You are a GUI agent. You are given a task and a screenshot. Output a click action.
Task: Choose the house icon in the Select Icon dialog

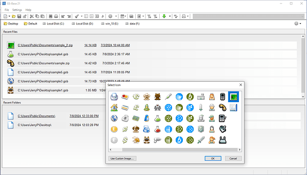click(x=114, y=107)
